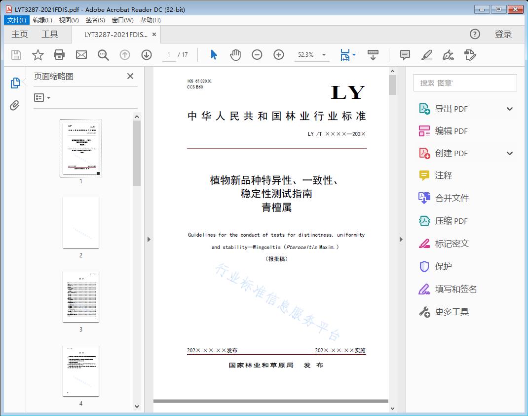Click the zoom out minus icon
This screenshot has width=528, height=416.
pyautogui.click(x=257, y=55)
